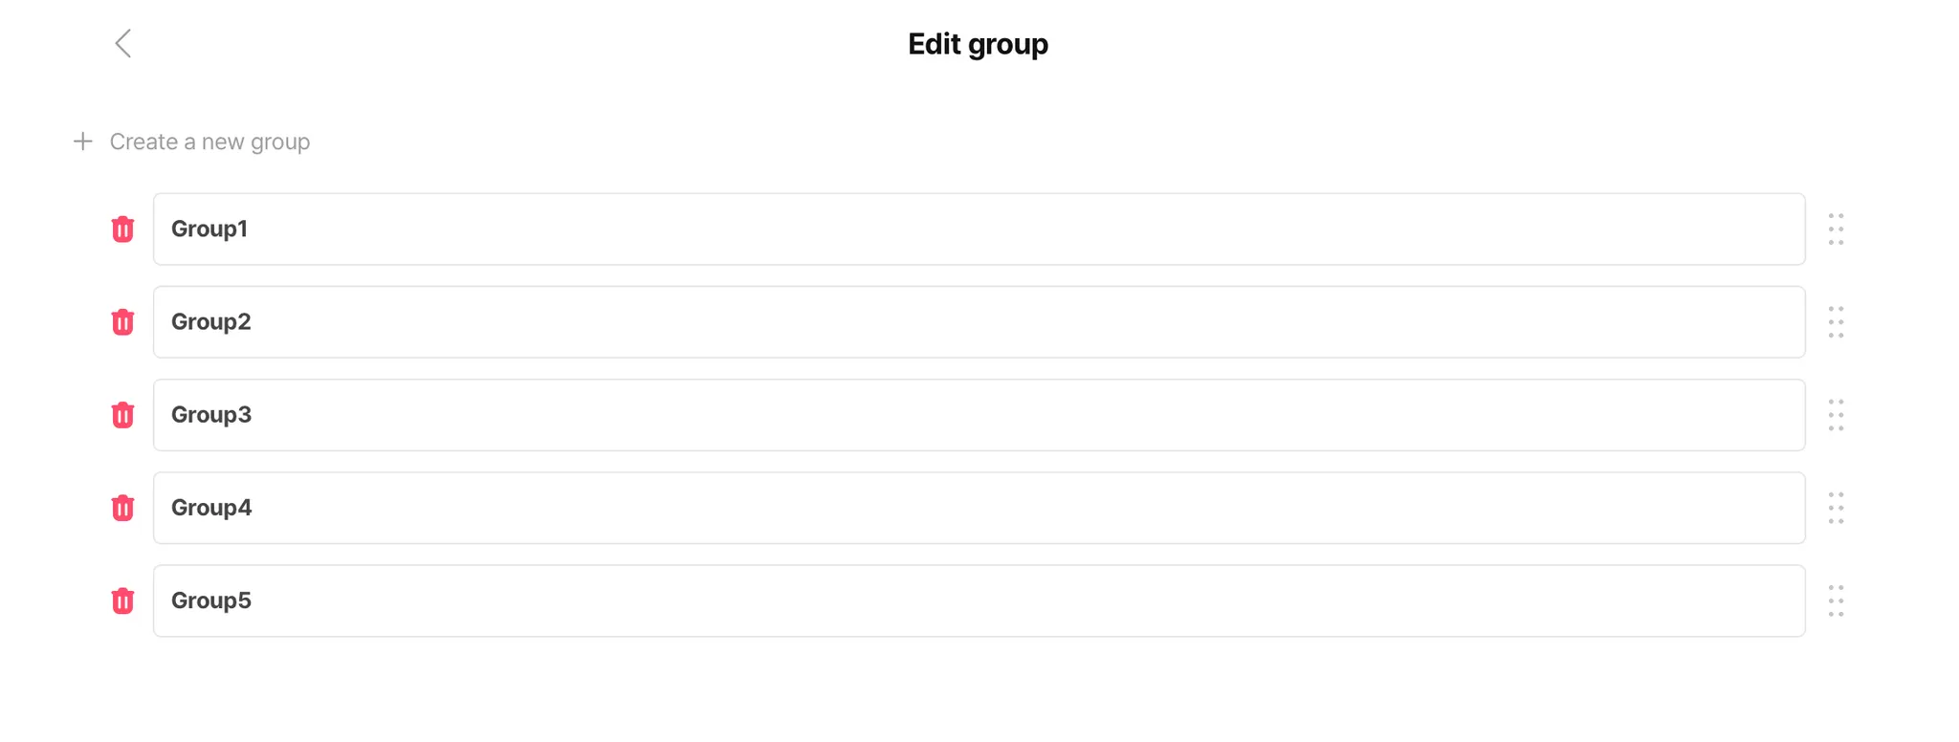This screenshot has height=742, width=1959.
Task: Delete Group1 with the trash icon
Action: 122,229
